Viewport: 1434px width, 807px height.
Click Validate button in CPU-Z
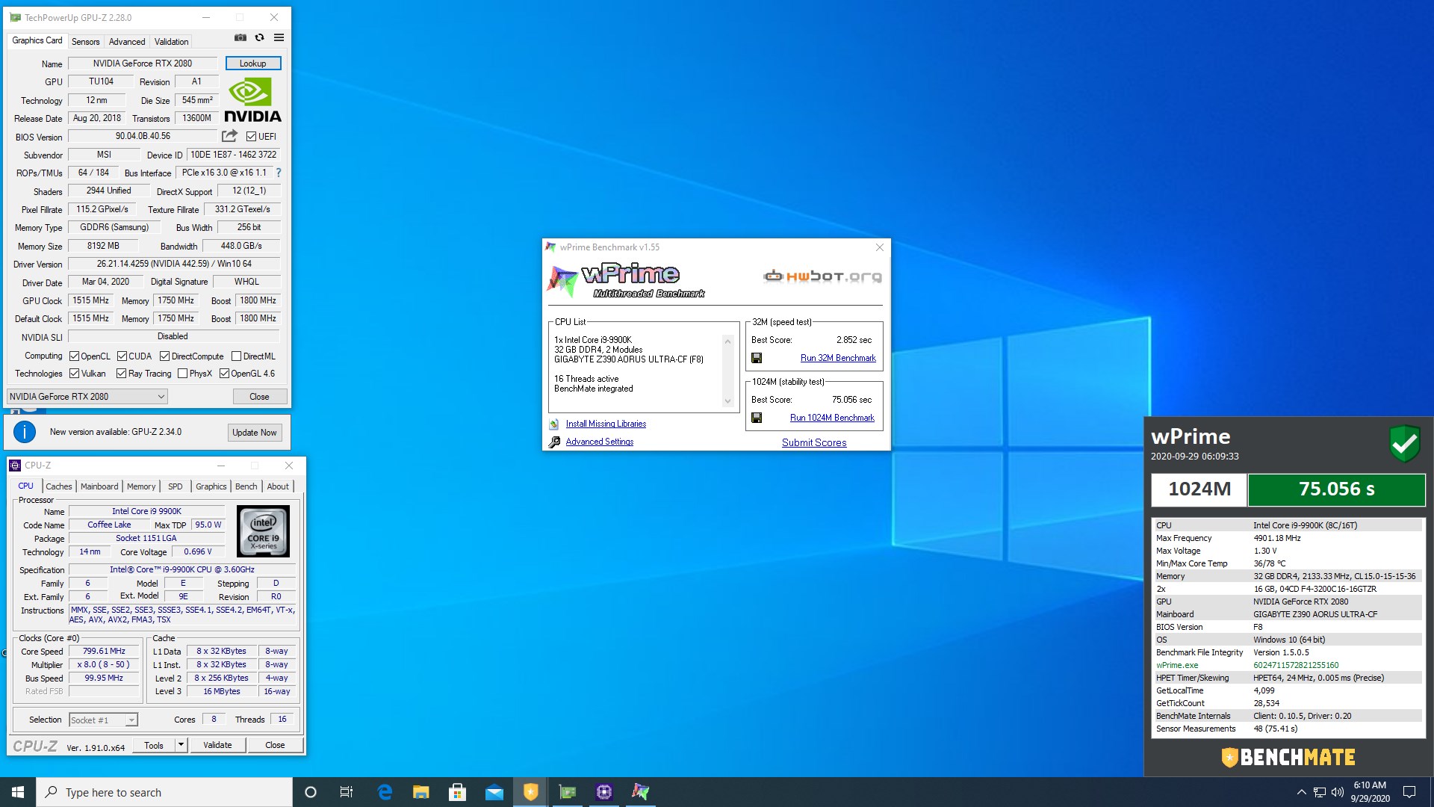217,745
